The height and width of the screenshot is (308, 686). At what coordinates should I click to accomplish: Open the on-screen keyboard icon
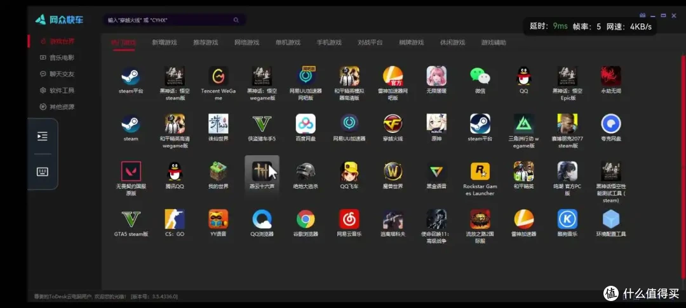pyautogui.click(x=43, y=172)
